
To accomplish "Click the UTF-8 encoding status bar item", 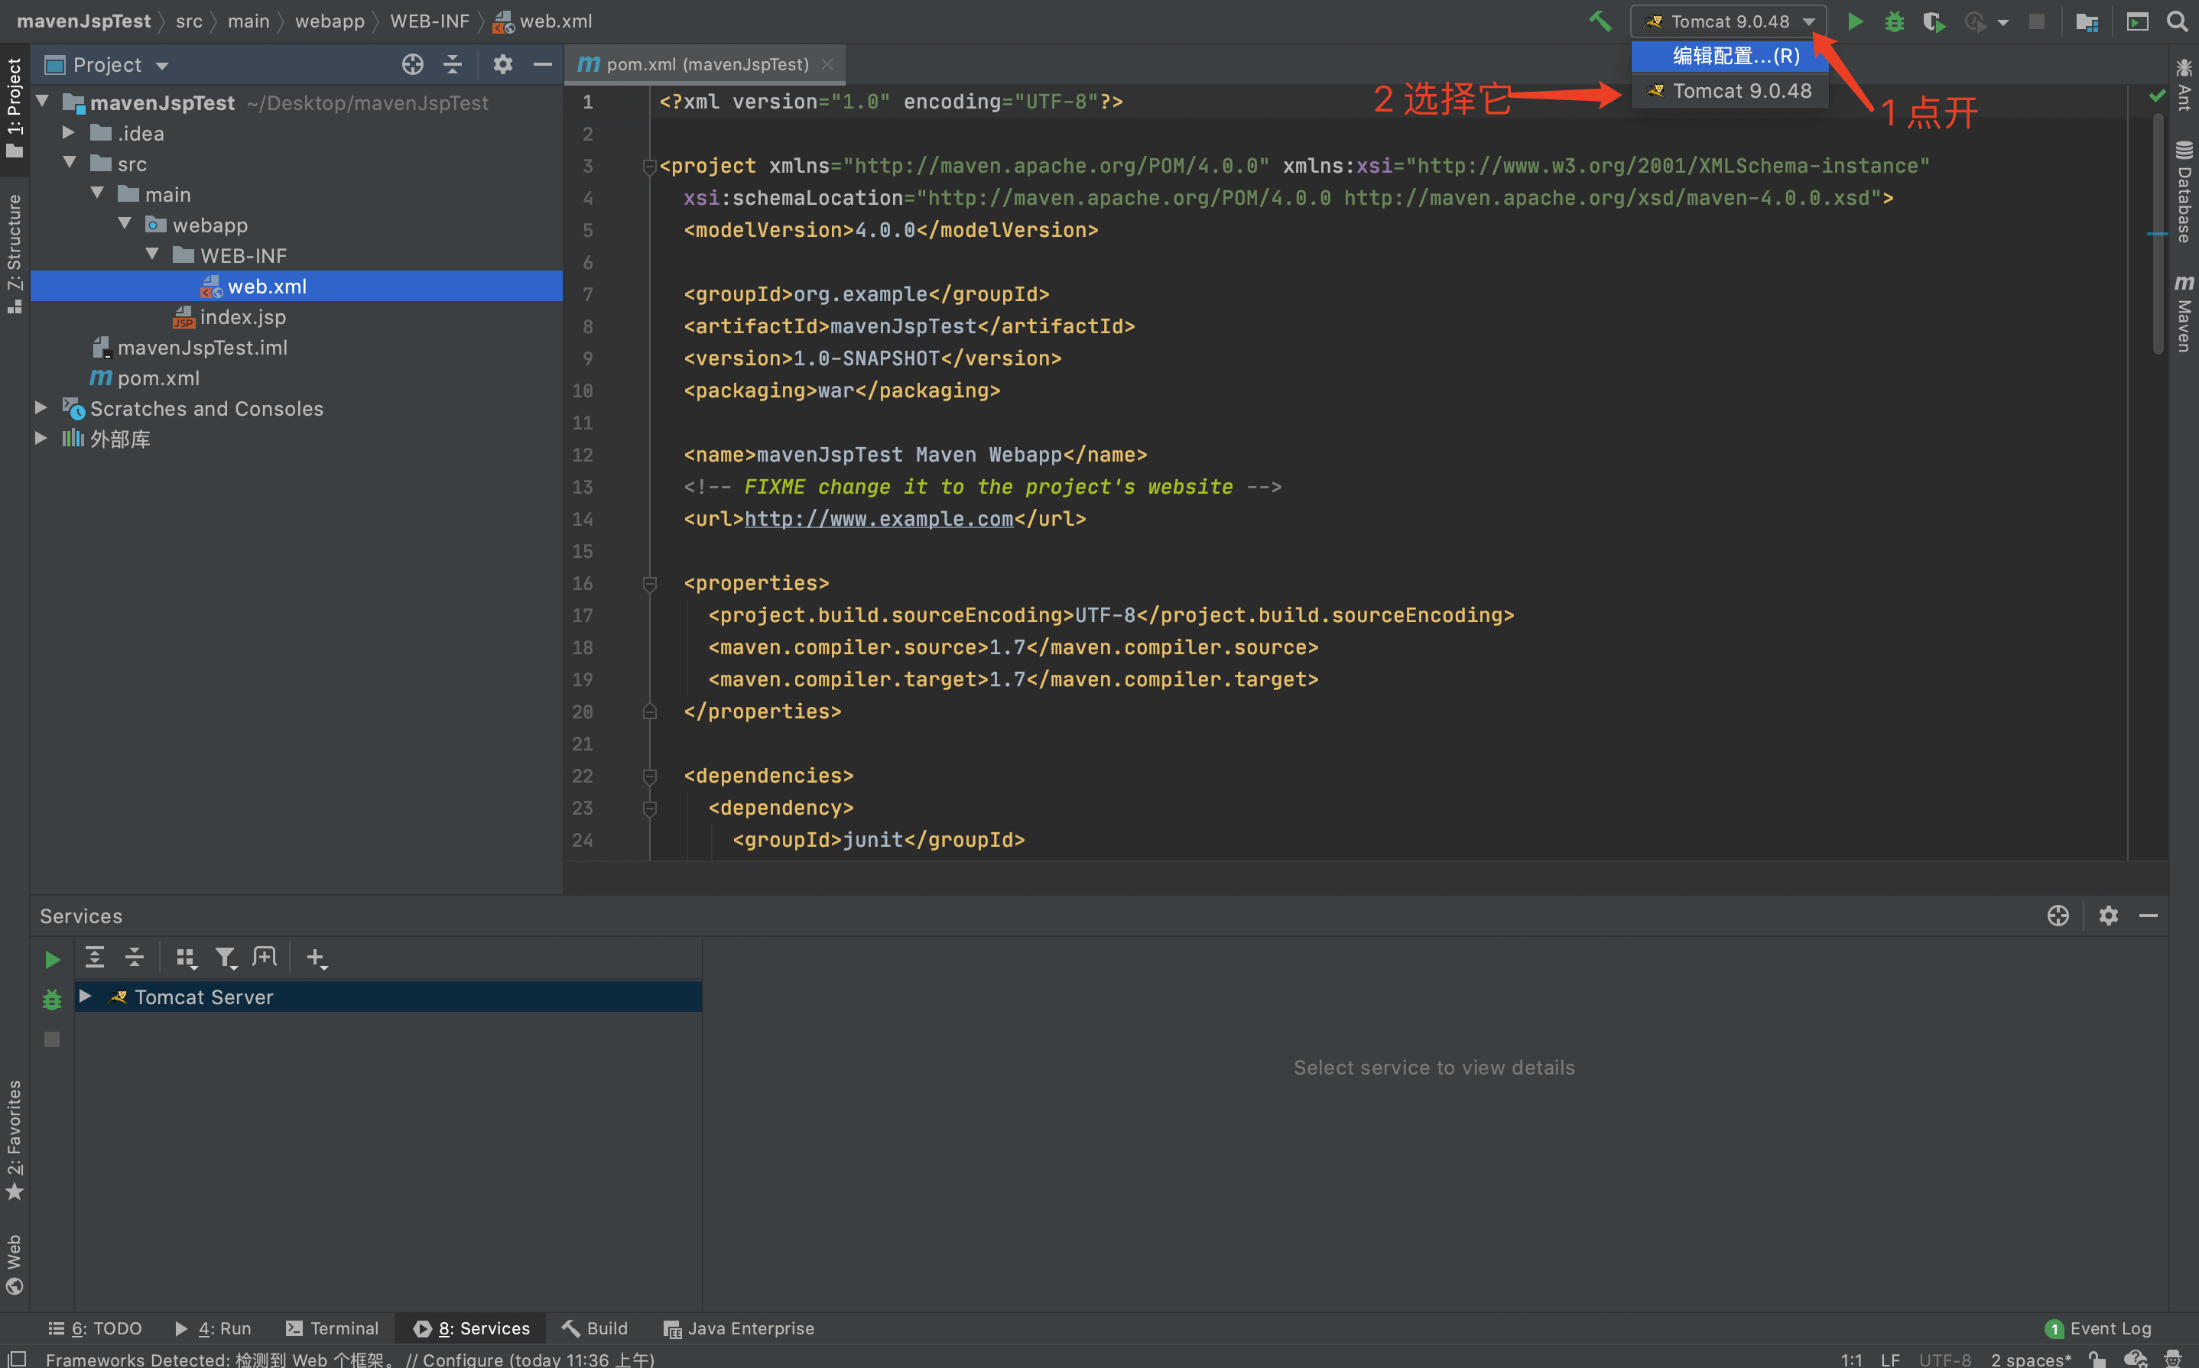I will [x=1944, y=1358].
